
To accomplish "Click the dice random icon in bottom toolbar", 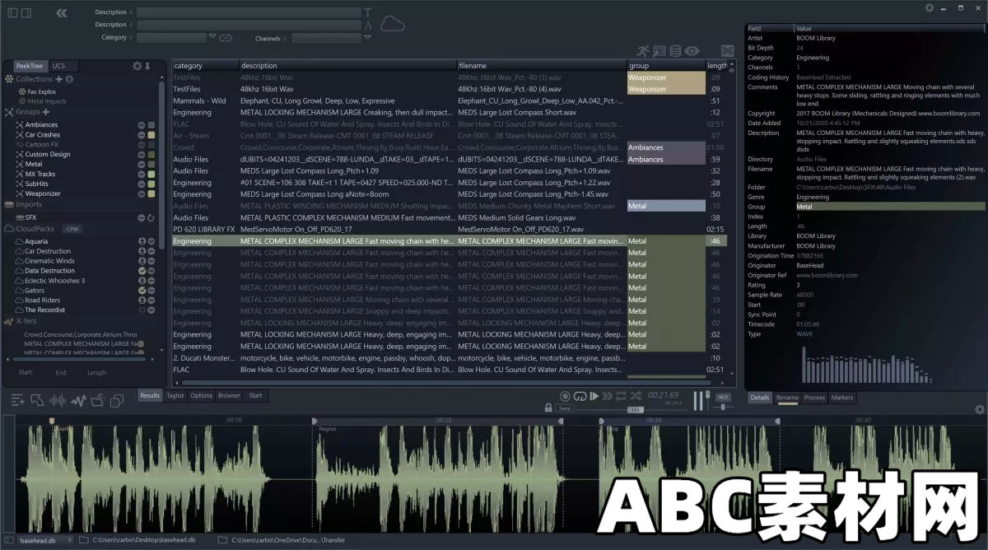I will (117, 400).
